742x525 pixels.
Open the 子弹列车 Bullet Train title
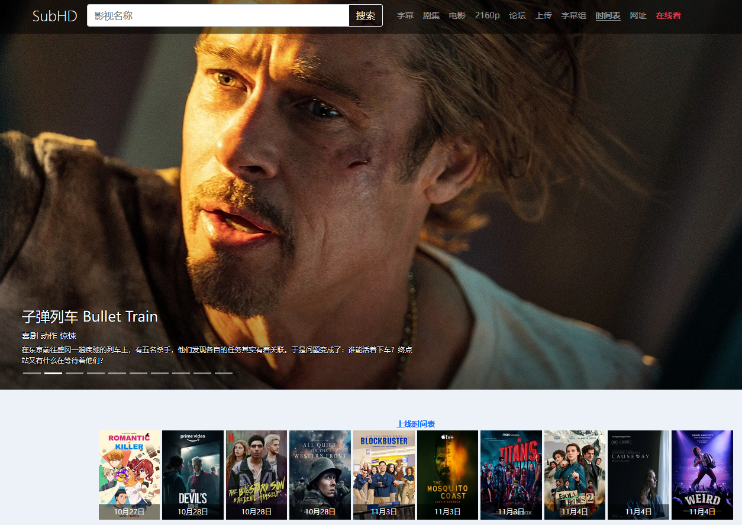(x=90, y=317)
